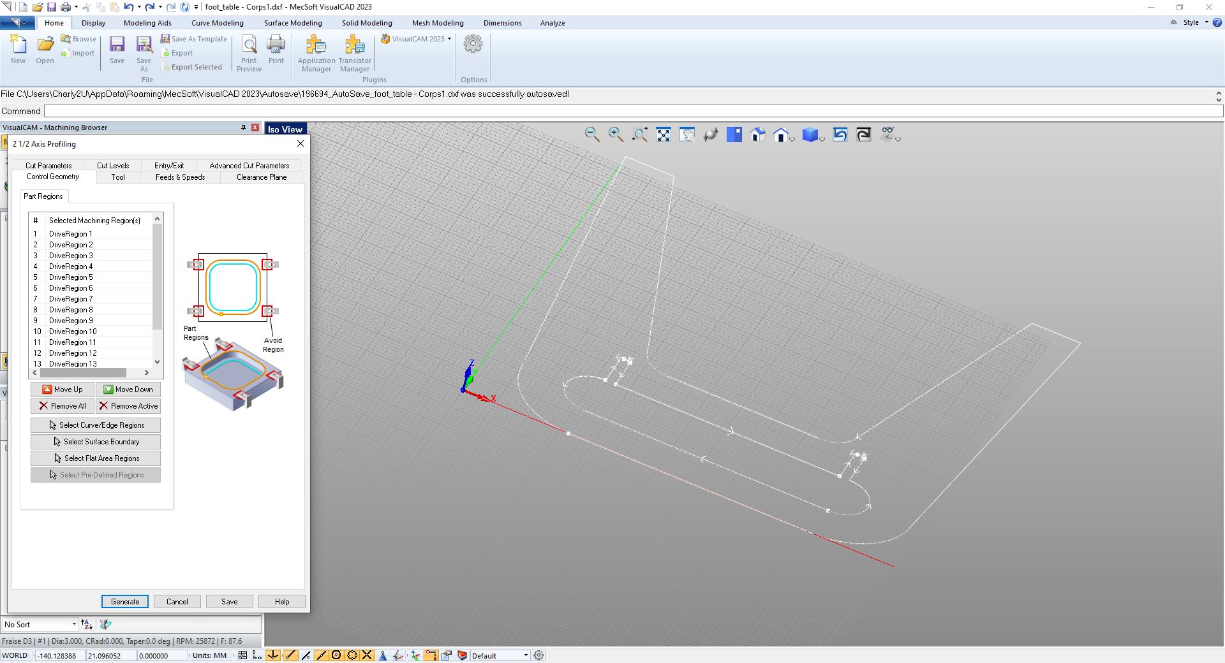Click the layer settings gear in status bar
The width and height of the screenshot is (1225, 663).
click(539, 655)
